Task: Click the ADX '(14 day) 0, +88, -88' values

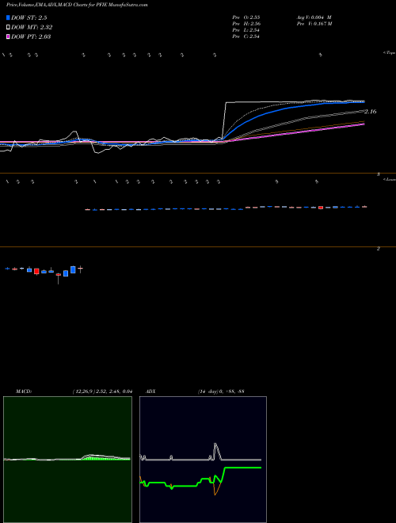Action: click(221, 391)
